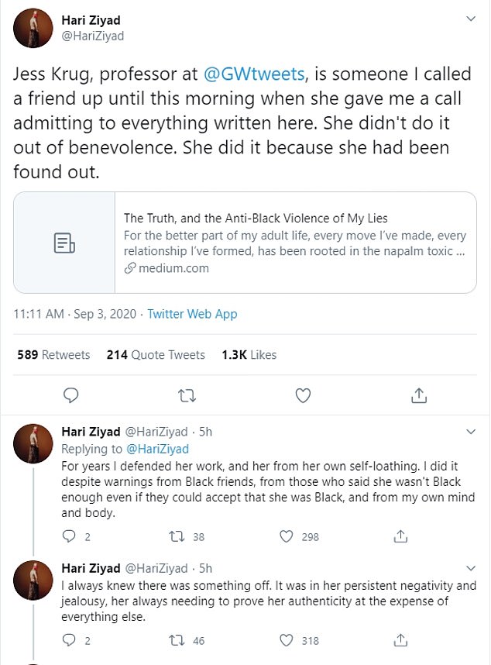Viewport: 491px width, 665px height.
Task: View the 589 Retweets list
Action: coord(53,355)
